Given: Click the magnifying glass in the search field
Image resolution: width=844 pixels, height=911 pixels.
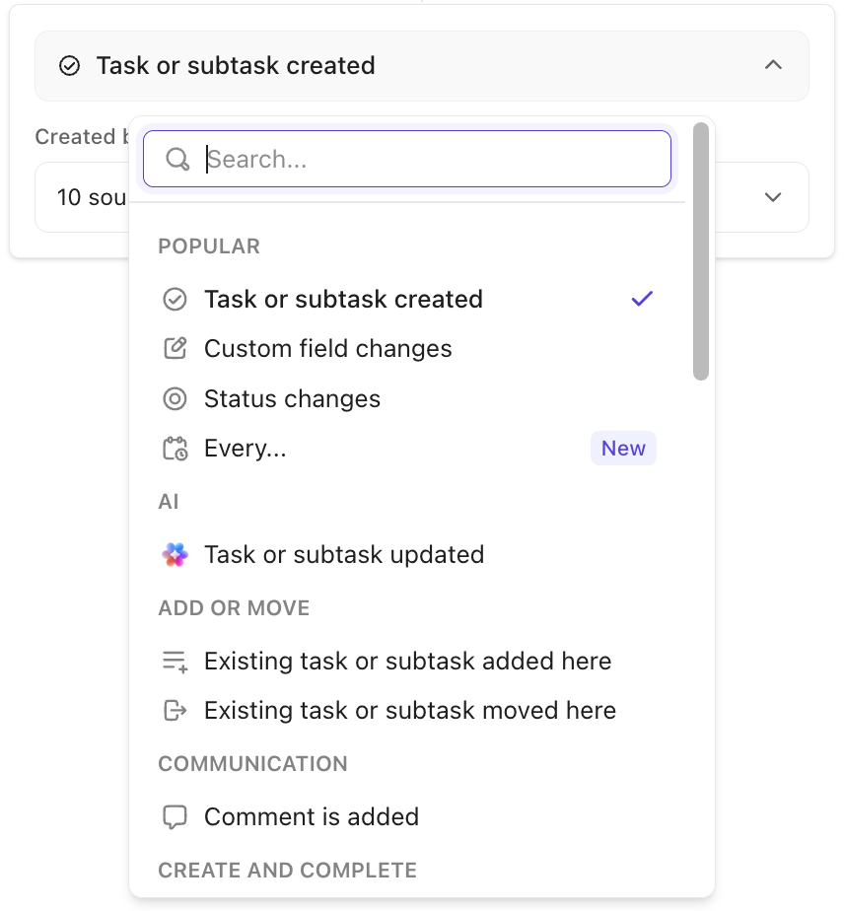Looking at the screenshot, I should [177, 159].
